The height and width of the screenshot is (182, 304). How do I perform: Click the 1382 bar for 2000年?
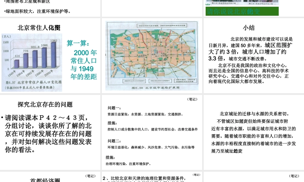point(54,55)
